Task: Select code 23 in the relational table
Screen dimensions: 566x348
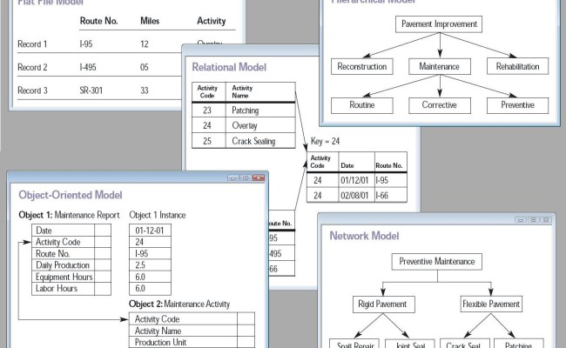Action: [x=207, y=110]
